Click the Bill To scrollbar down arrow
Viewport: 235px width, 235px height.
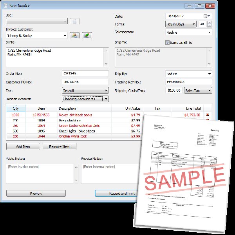106,64
